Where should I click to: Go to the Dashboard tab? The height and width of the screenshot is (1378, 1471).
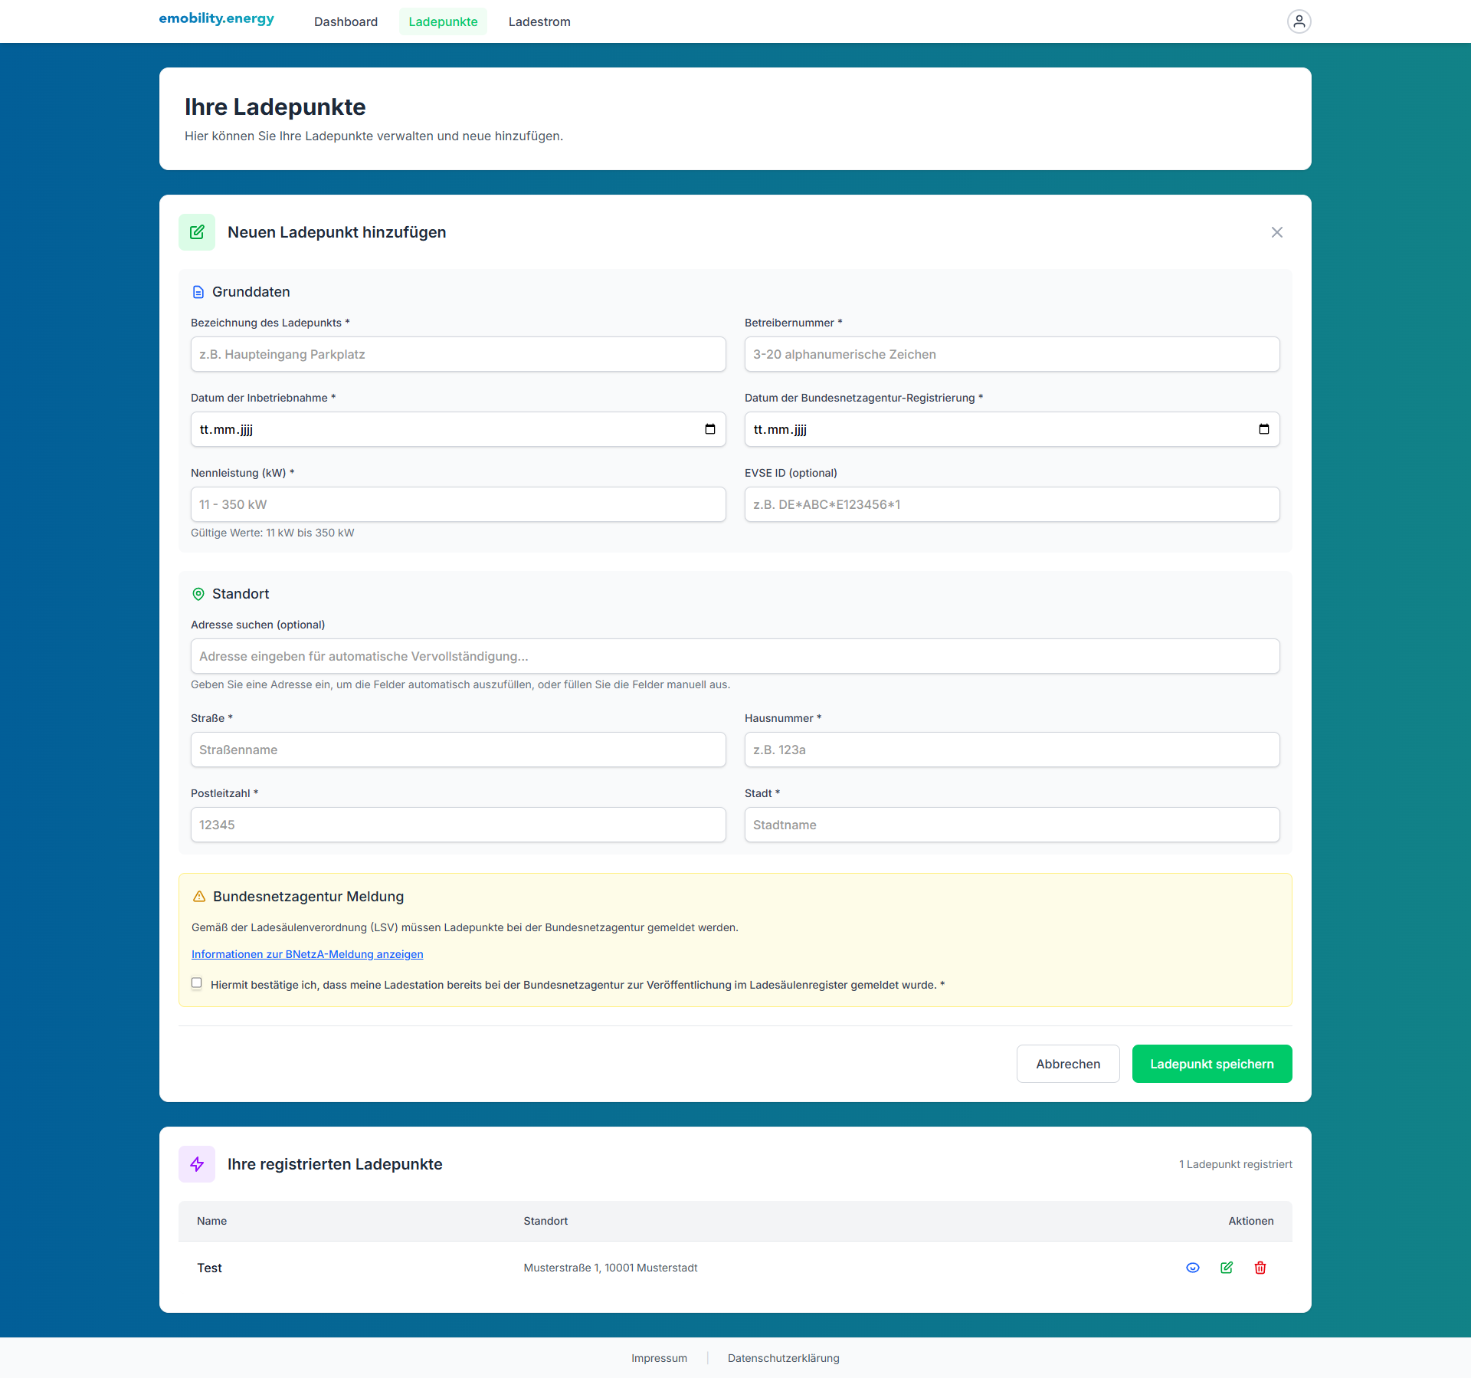click(x=346, y=21)
